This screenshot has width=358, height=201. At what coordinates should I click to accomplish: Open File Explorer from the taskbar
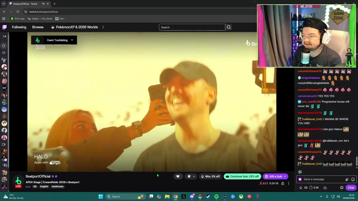pyautogui.click(x=167, y=197)
